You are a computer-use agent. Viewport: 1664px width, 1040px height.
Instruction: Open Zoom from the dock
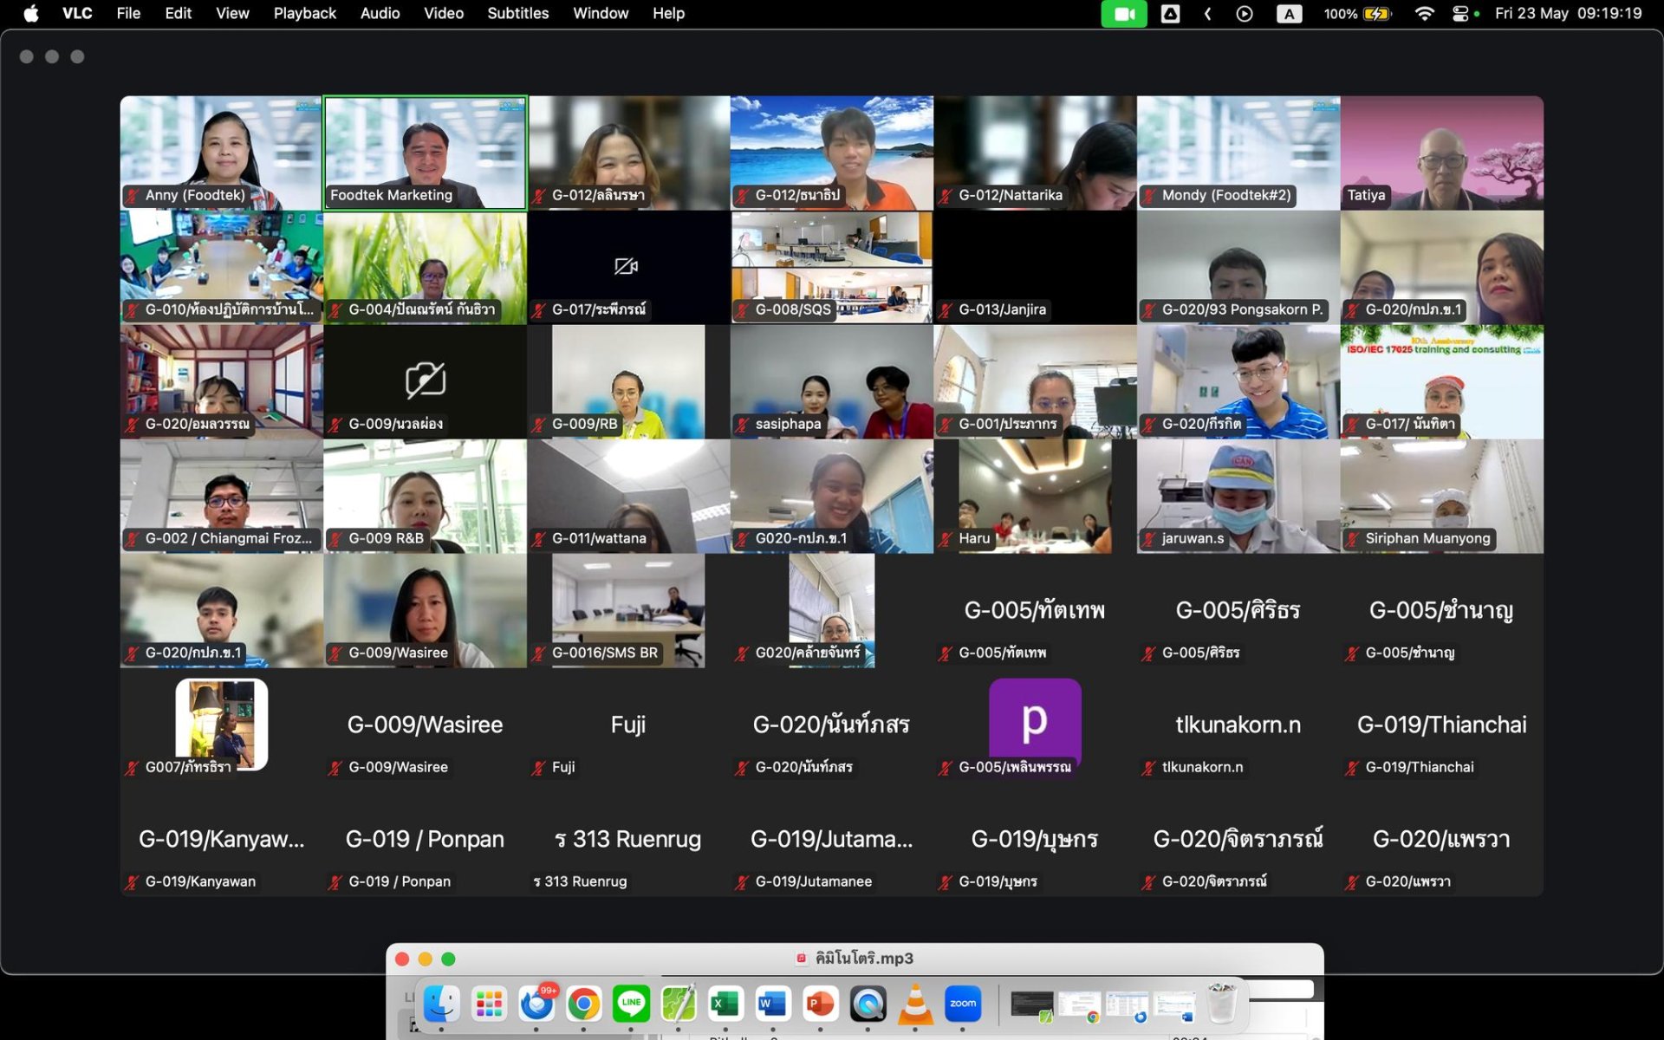coord(962,1004)
